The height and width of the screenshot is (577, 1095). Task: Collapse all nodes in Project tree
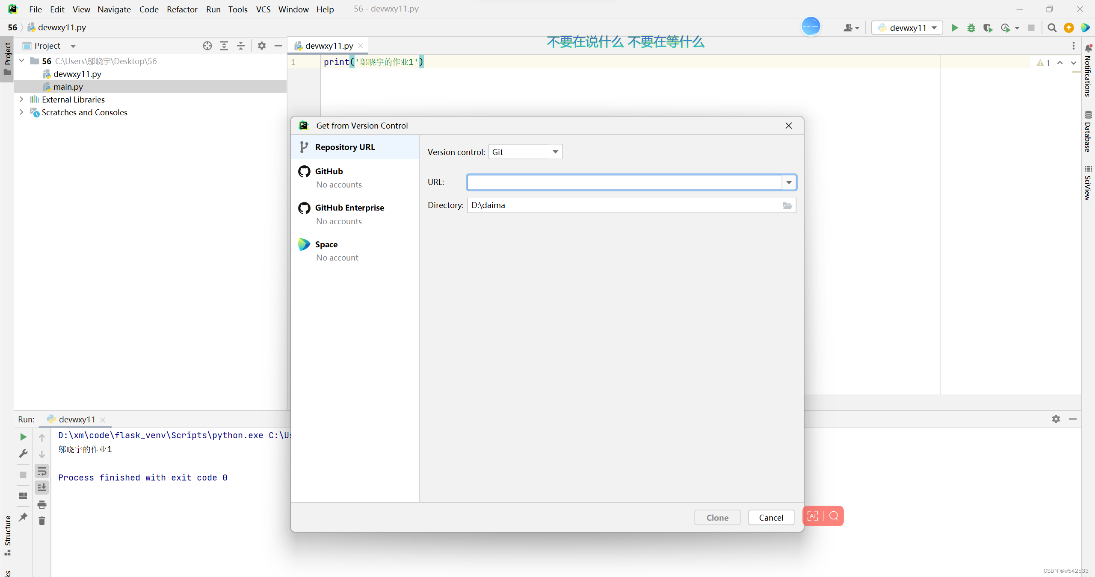point(241,46)
